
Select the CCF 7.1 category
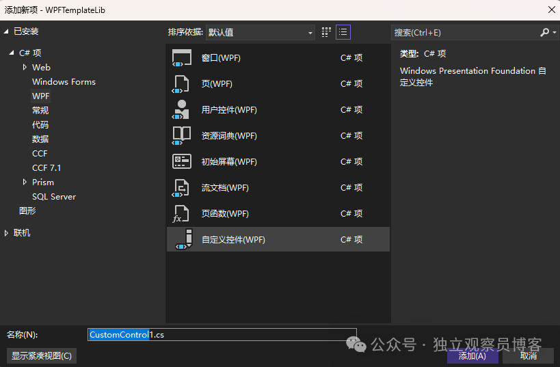(x=46, y=168)
